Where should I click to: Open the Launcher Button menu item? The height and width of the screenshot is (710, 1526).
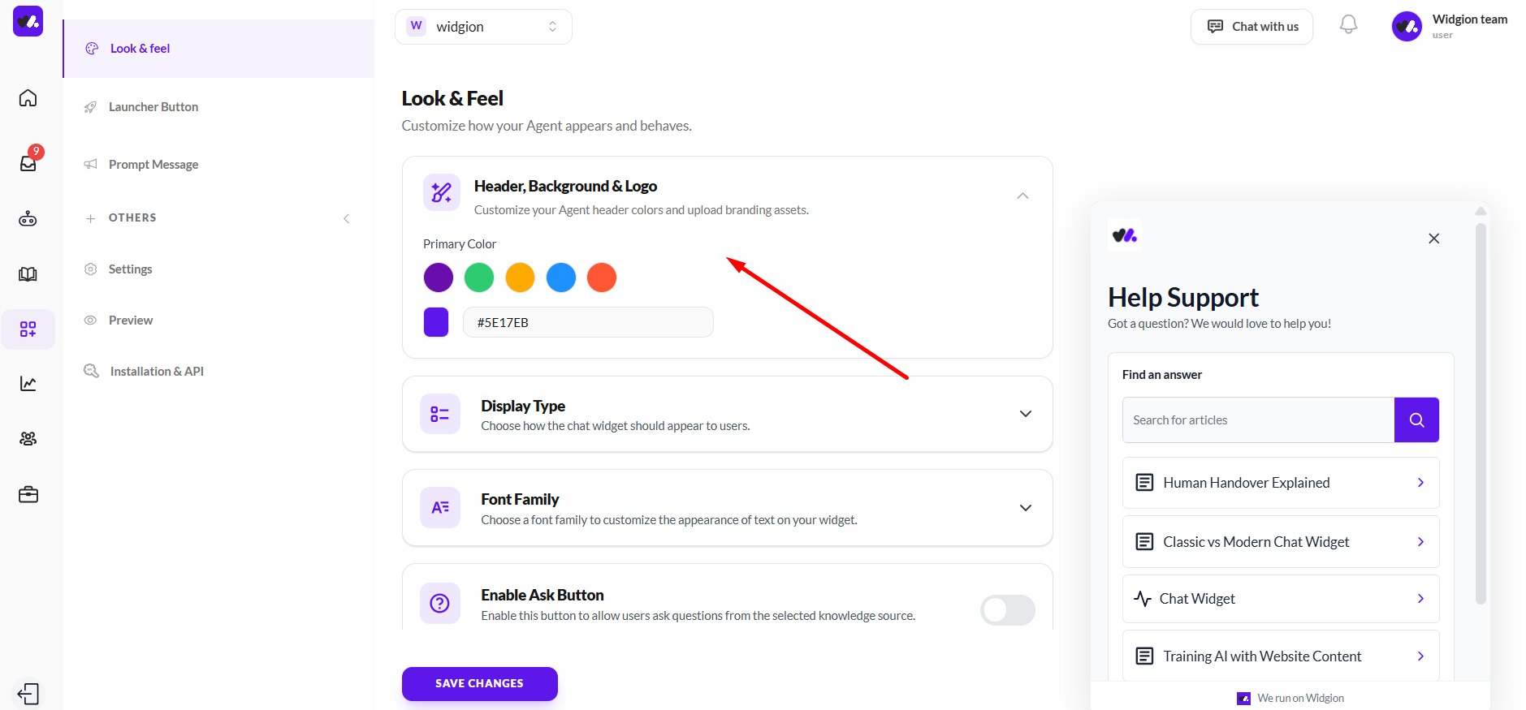pos(153,107)
